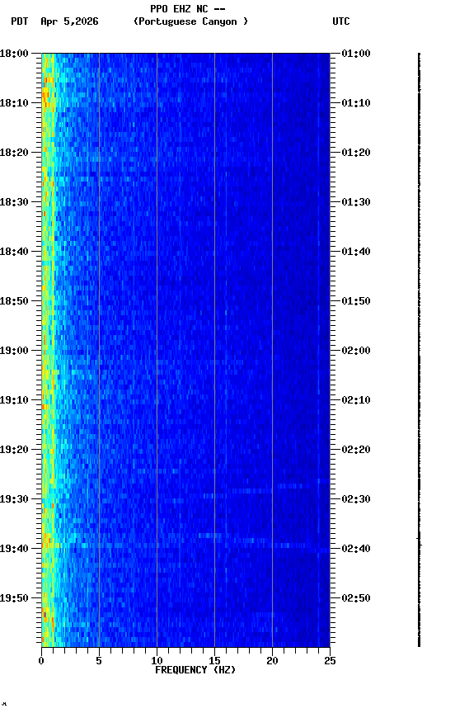This screenshot has width=455, height=713.
Task: Click the '02:40' UTC time label
Action: (356, 550)
